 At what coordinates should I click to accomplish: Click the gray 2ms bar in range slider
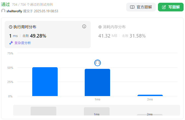pos(150,115)
